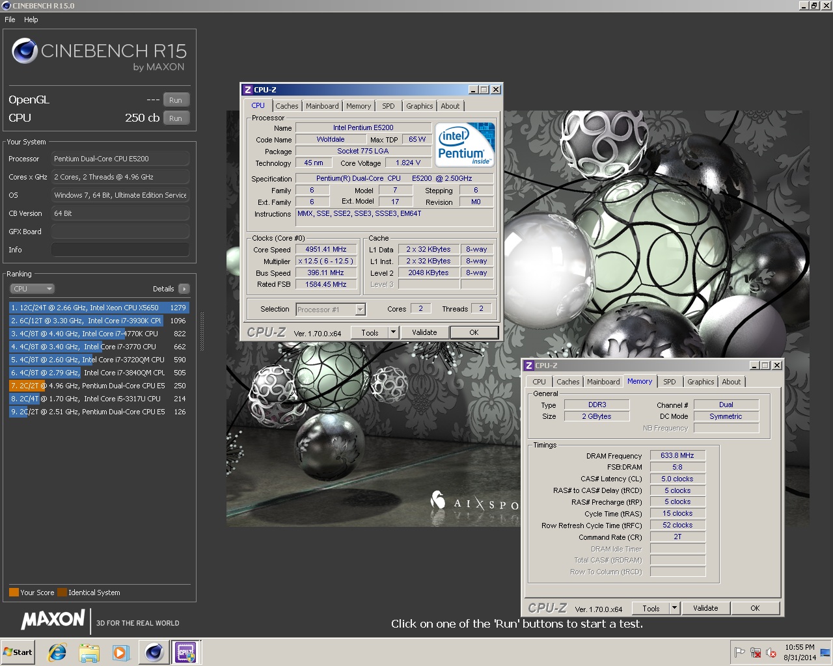Image resolution: width=833 pixels, height=666 pixels.
Task: Select ranking row Core i7-4770K
Action: pyautogui.click(x=99, y=334)
